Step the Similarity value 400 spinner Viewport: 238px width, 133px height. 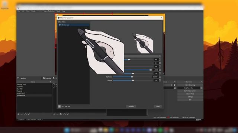click(x=160, y=60)
